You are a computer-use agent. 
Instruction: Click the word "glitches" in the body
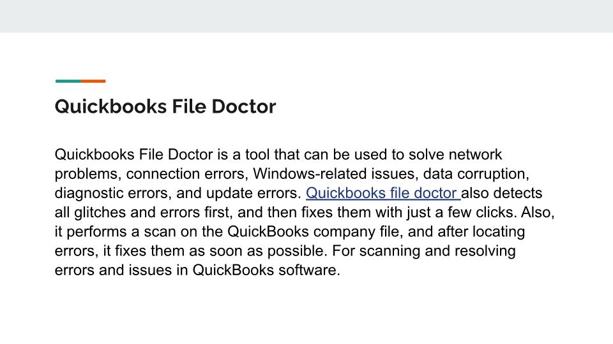96,212
